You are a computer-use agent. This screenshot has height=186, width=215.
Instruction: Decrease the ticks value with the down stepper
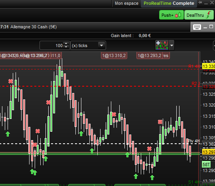(66, 47)
